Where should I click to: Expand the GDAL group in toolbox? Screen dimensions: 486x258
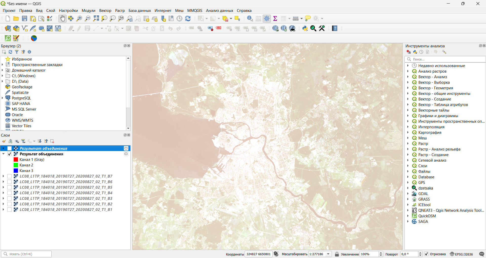[408, 194]
